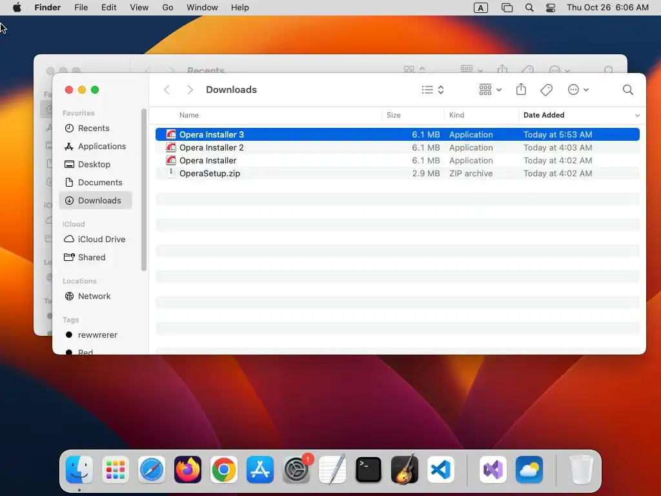This screenshot has height=496, width=661.
Task: Toggle Date Added sort direction chevron
Action: (637, 115)
